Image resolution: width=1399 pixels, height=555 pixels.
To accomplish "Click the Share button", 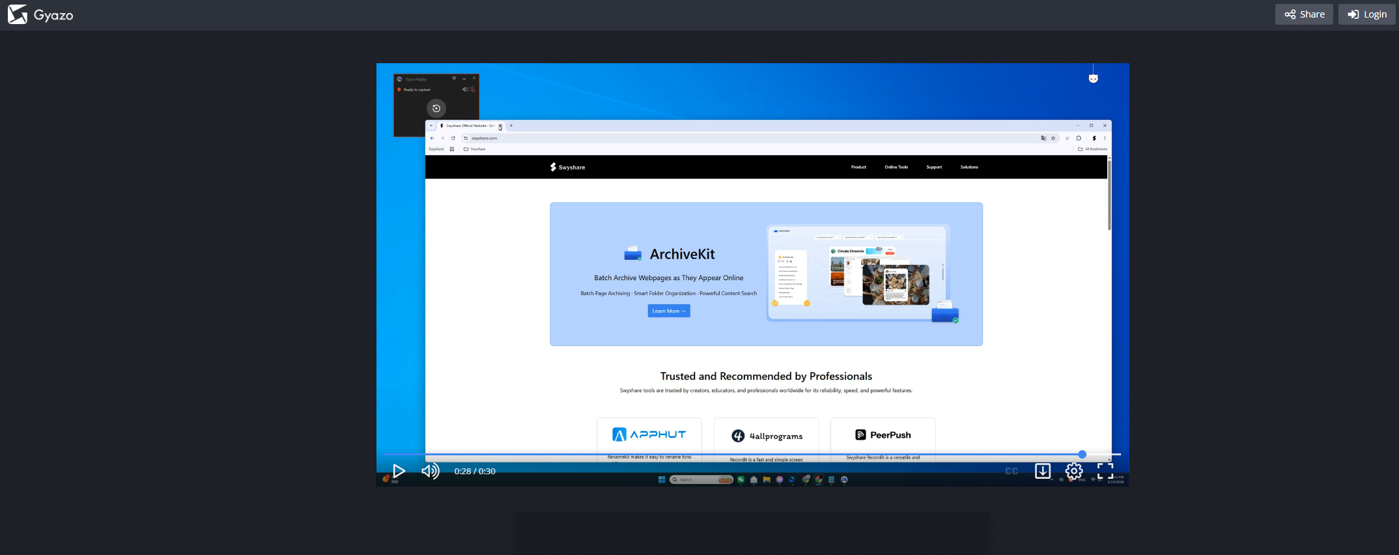I will [1304, 14].
